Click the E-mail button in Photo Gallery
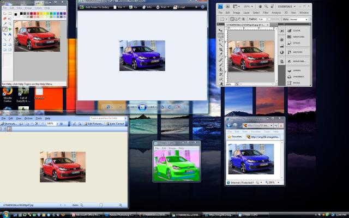This screenshot has width=349, height=218. 179,7
